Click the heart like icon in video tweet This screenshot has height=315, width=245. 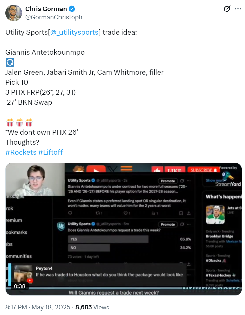coord(126,213)
